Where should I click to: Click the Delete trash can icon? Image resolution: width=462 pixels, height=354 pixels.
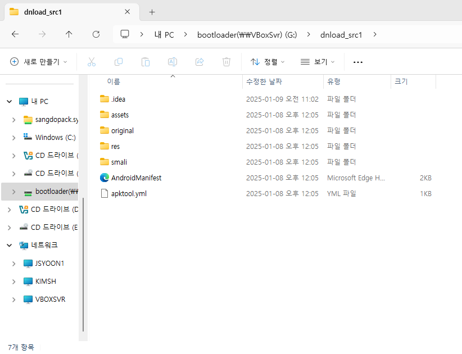[227, 62]
